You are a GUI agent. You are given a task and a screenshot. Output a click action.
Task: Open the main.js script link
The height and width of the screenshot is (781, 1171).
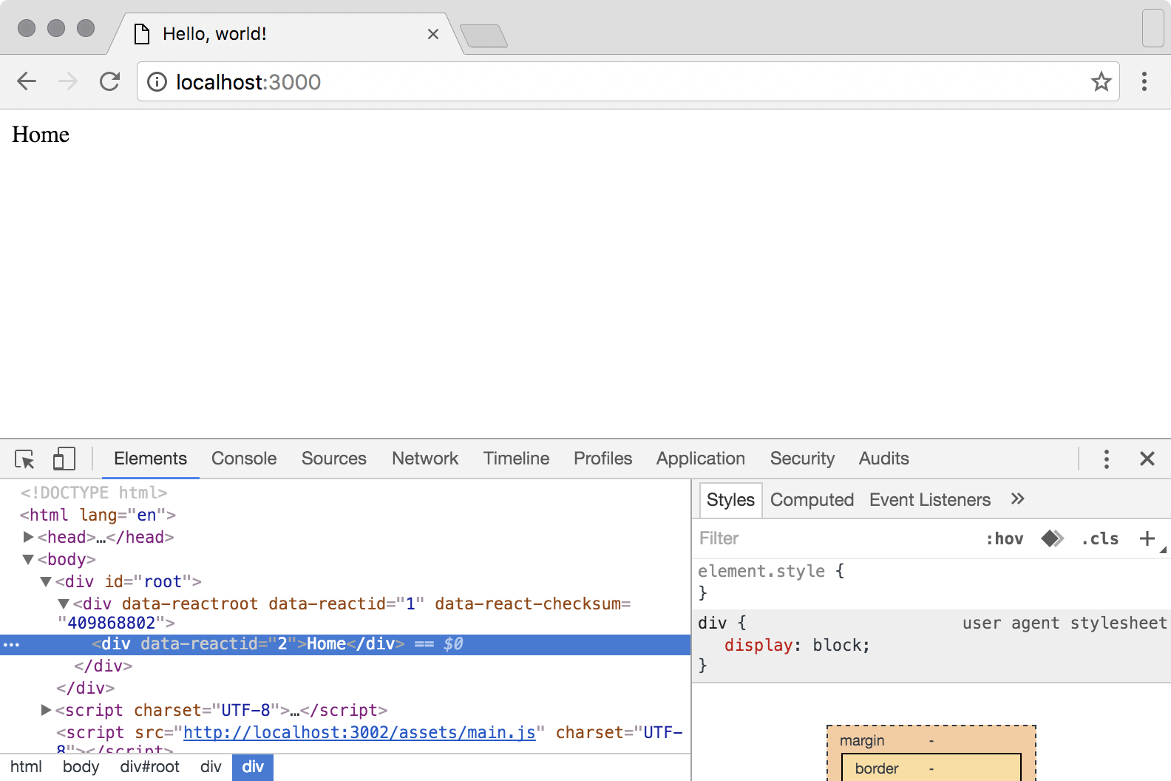pyautogui.click(x=359, y=732)
